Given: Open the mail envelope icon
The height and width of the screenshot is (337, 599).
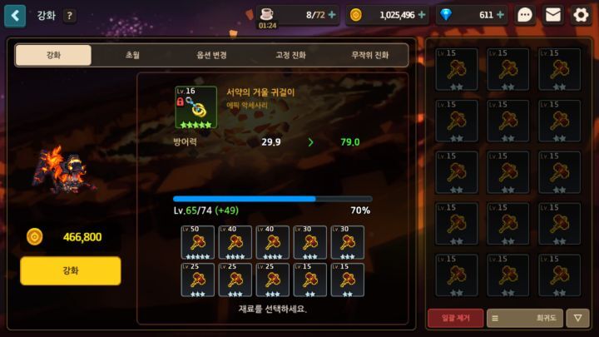Looking at the screenshot, I should click(552, 15).
